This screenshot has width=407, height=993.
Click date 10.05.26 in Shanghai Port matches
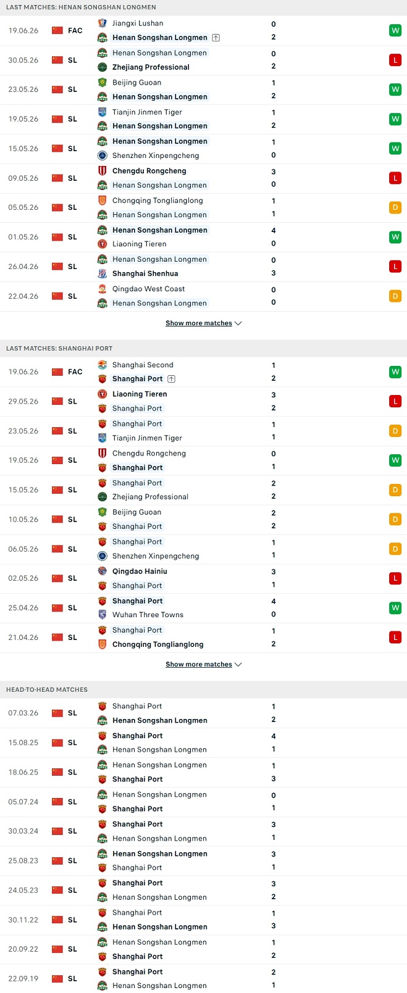23,520
